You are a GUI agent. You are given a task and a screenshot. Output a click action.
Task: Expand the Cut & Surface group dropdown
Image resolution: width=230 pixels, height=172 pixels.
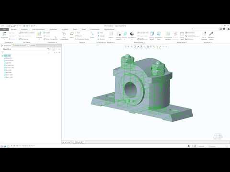(x=101, y=43)
